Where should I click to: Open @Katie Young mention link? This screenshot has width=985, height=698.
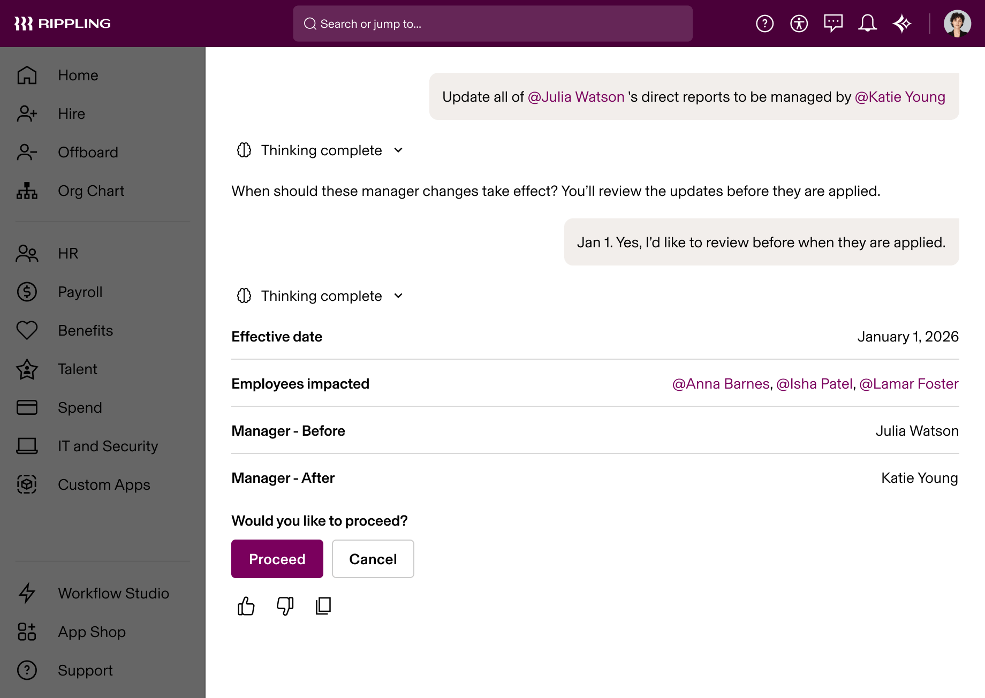coord(900,97)
